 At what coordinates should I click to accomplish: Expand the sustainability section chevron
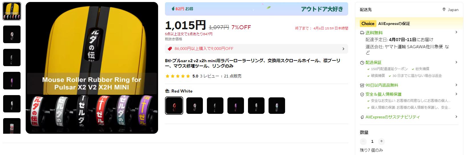[x=456, y=117]
